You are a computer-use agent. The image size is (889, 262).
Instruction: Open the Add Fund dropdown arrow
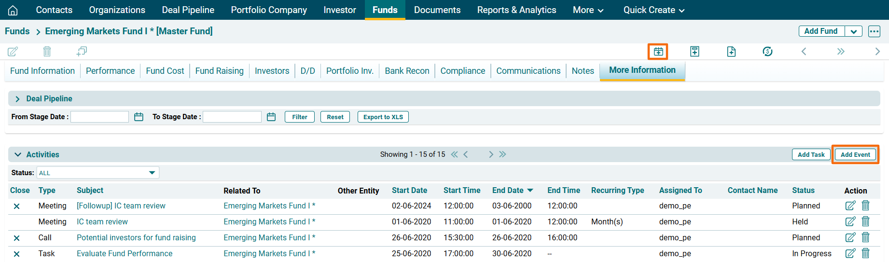853,31
